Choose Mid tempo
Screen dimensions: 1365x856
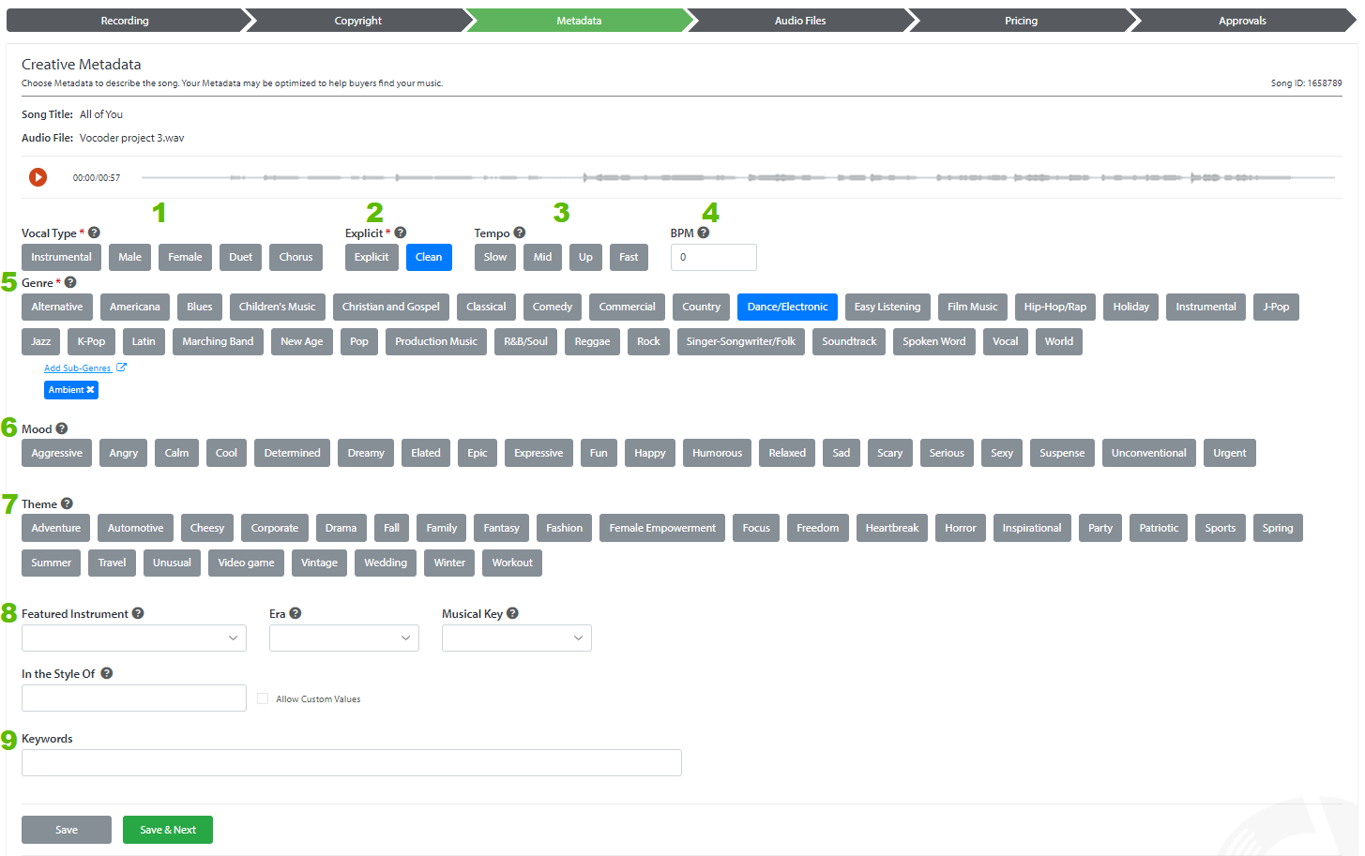coord(543,257)
